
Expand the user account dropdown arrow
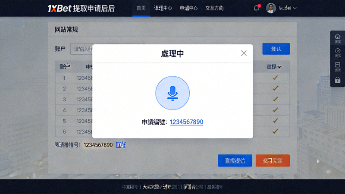click(295, 8)
